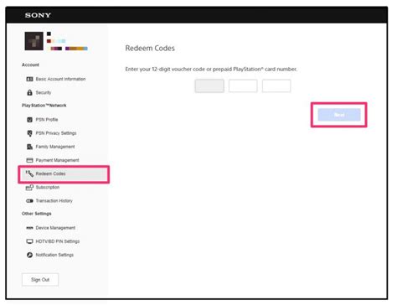Click the Payment Management card icon
The height and width of the screenshot is (305, 397).
coord(29,160)
